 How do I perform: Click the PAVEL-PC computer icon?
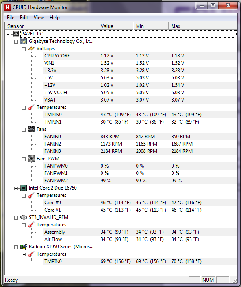[16, 34]
